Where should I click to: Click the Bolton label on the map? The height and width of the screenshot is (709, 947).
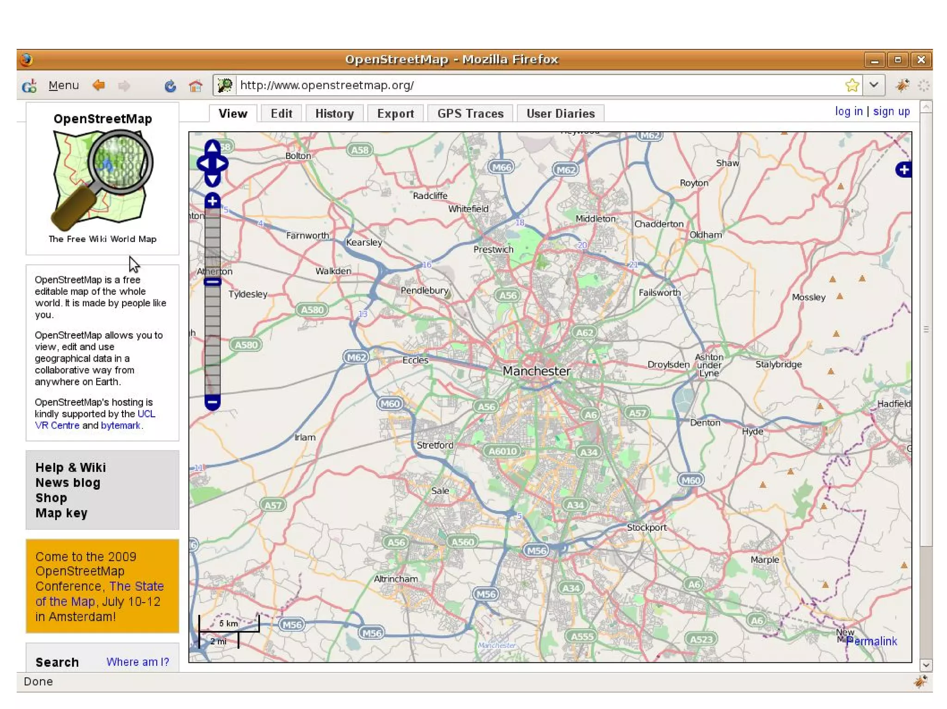point(298,156)
